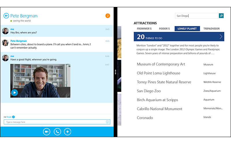Click the 'Memorials/Mon...' category label
Image resolution: width=231 pixels, height=144 pixels.
click(x=213, y=108)
